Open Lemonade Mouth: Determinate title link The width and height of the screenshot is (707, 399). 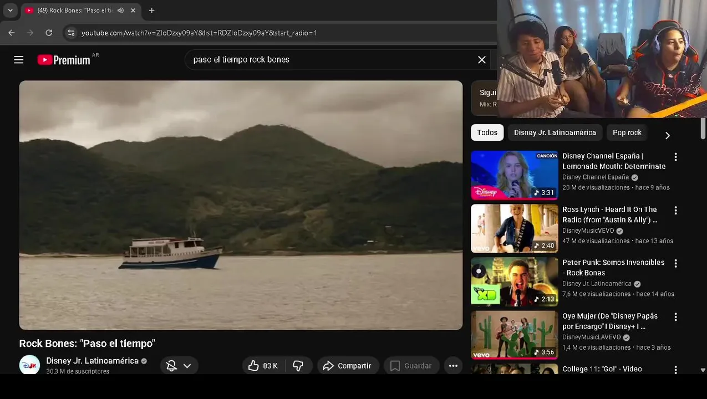coord(614,161)
